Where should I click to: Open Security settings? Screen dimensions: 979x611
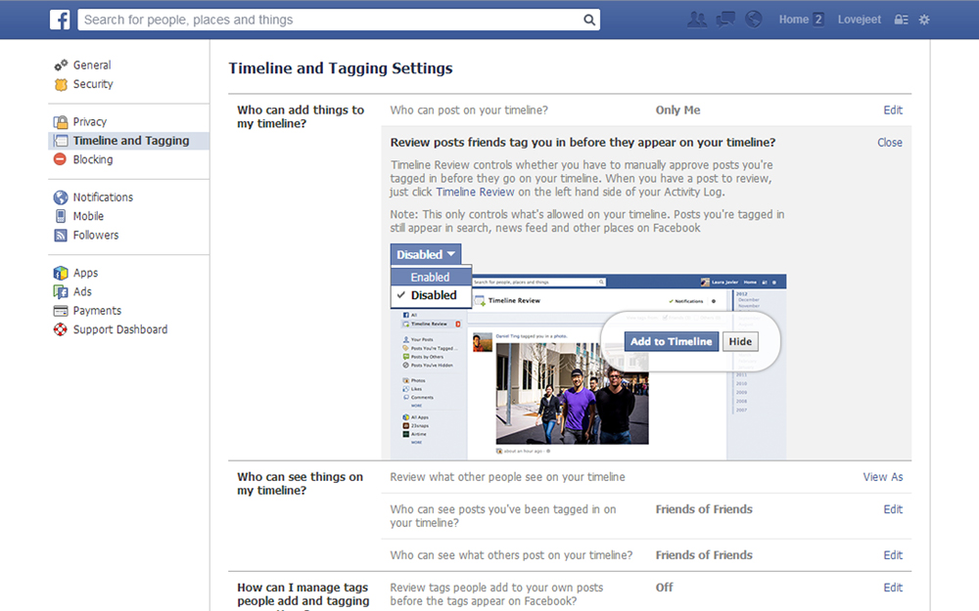point(93,83)
